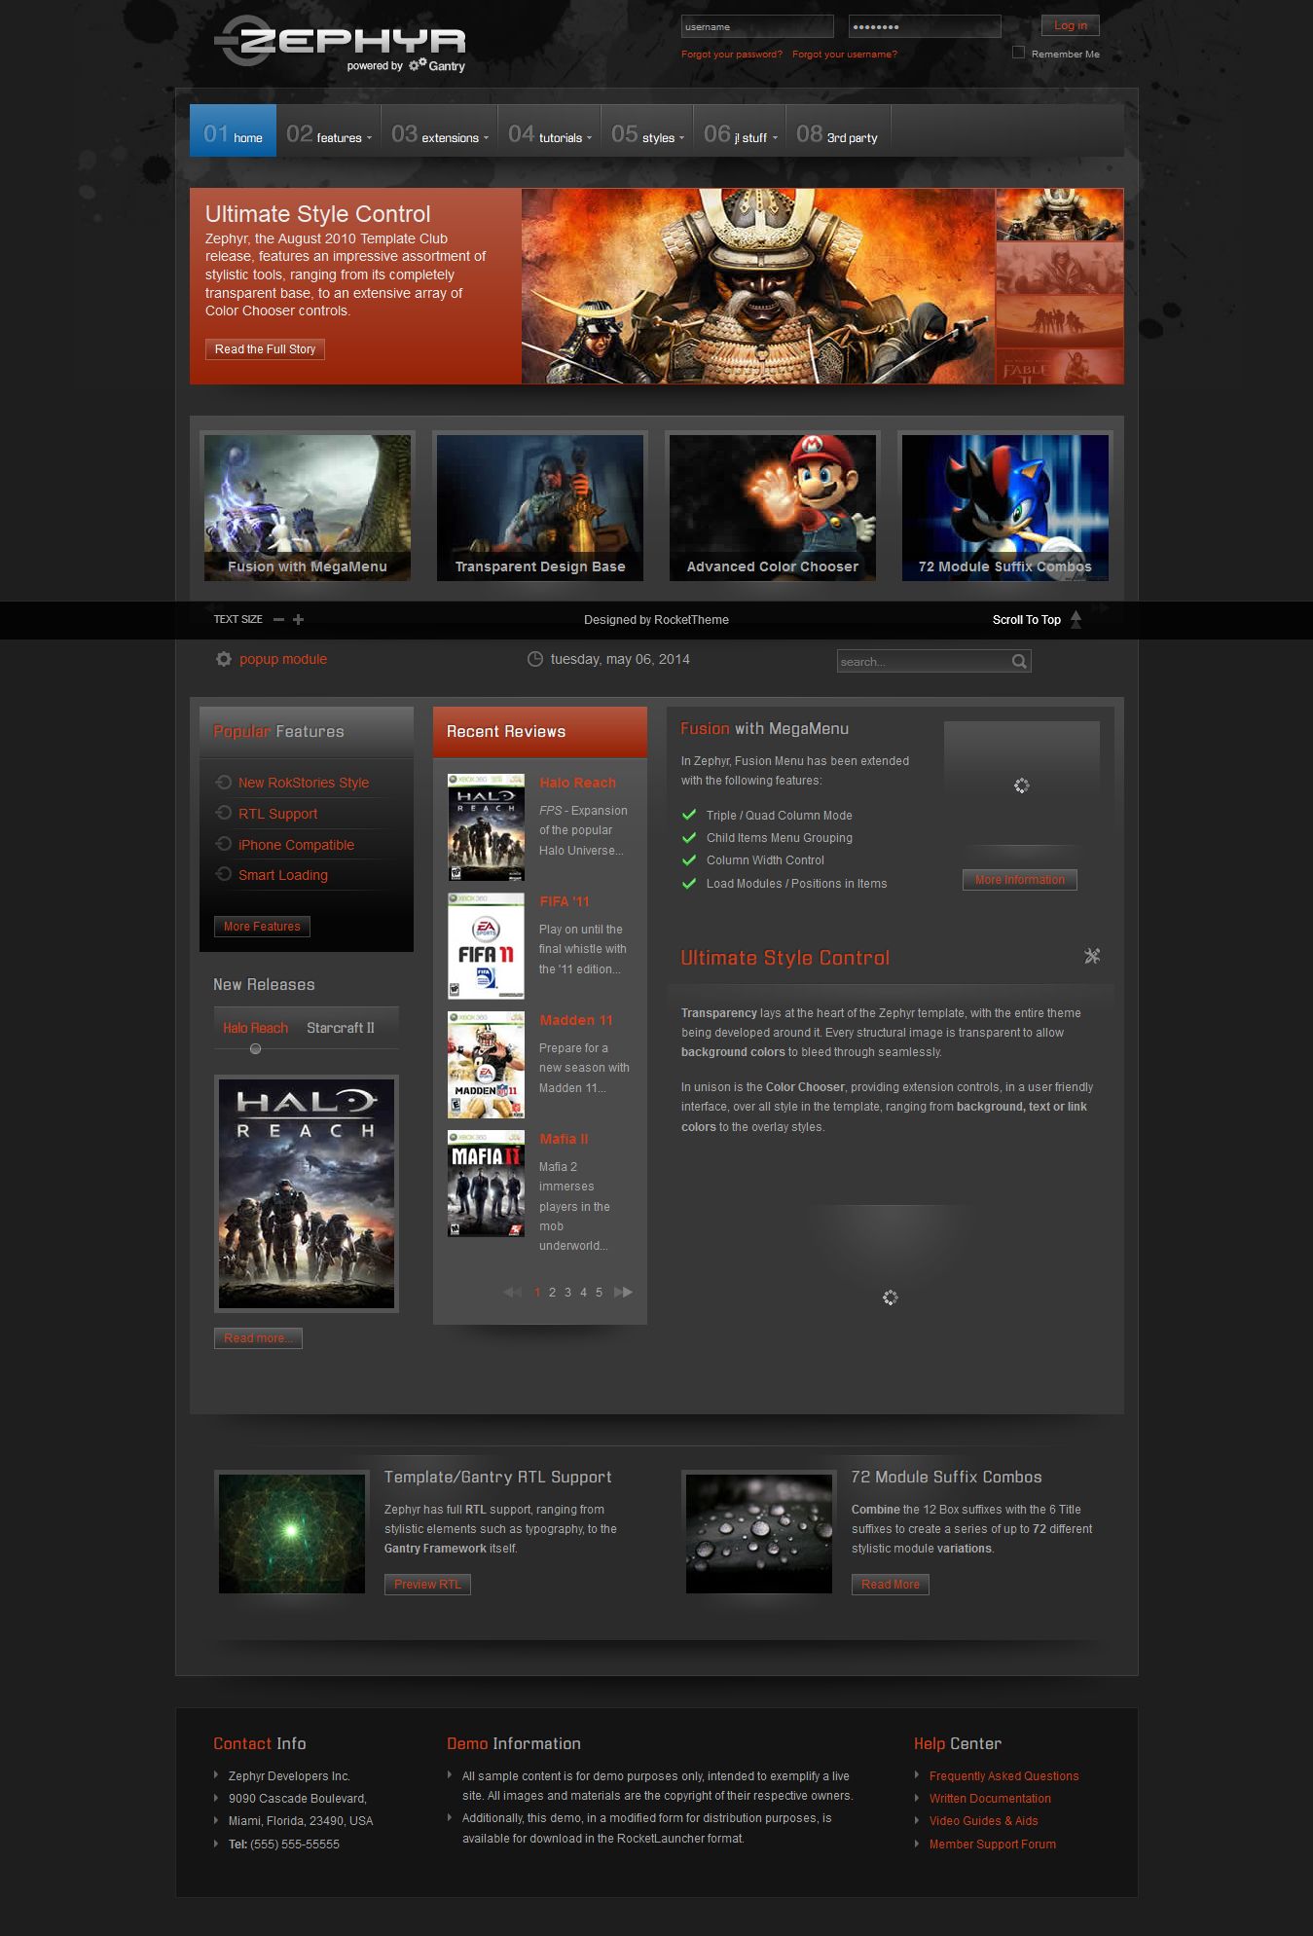Toggle the Remember Me checkbox
Viewport: 1313px width, 1936px height.
(1018, 53)
